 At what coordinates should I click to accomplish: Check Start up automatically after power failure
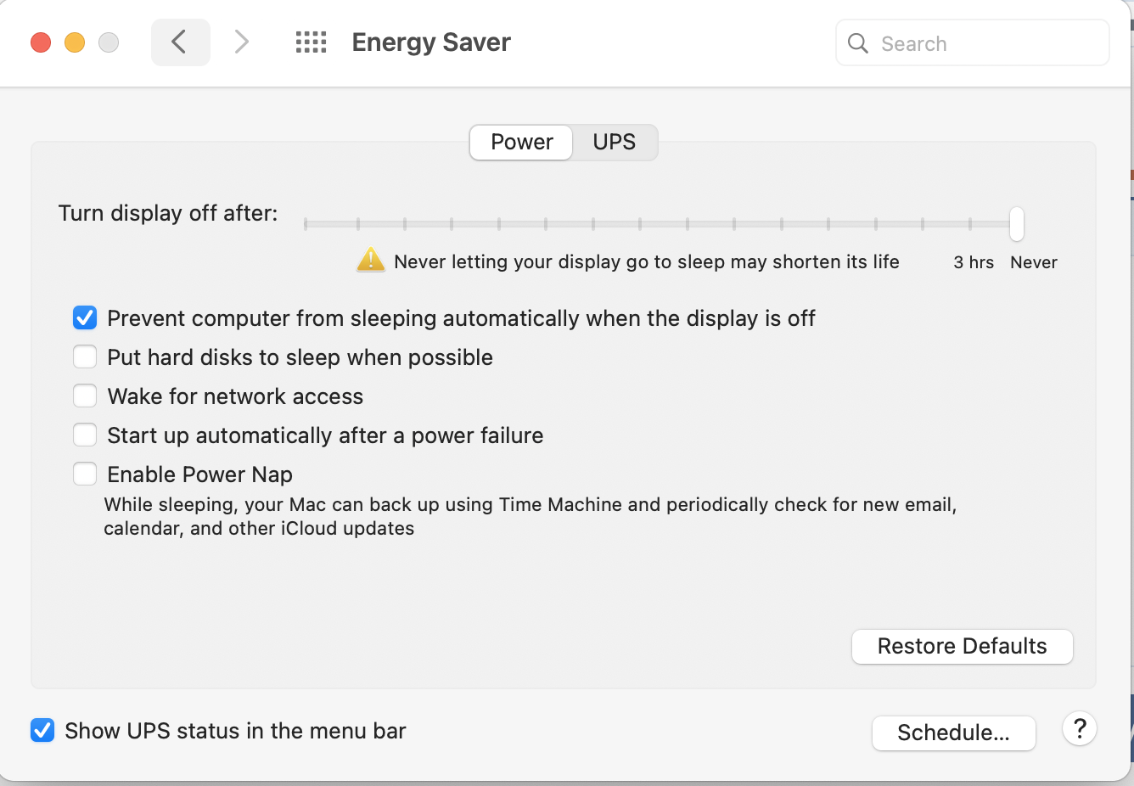[x=85, y=435]
